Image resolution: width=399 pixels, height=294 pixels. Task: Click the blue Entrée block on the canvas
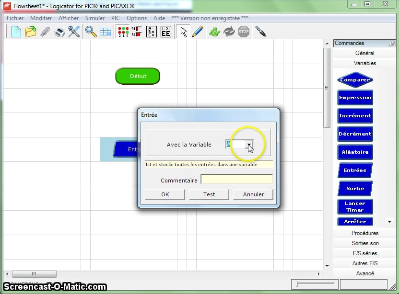click(x=126, y=149)
